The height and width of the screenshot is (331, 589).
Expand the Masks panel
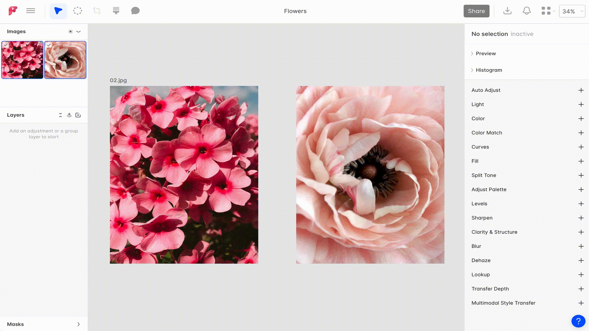pos(79,324)
